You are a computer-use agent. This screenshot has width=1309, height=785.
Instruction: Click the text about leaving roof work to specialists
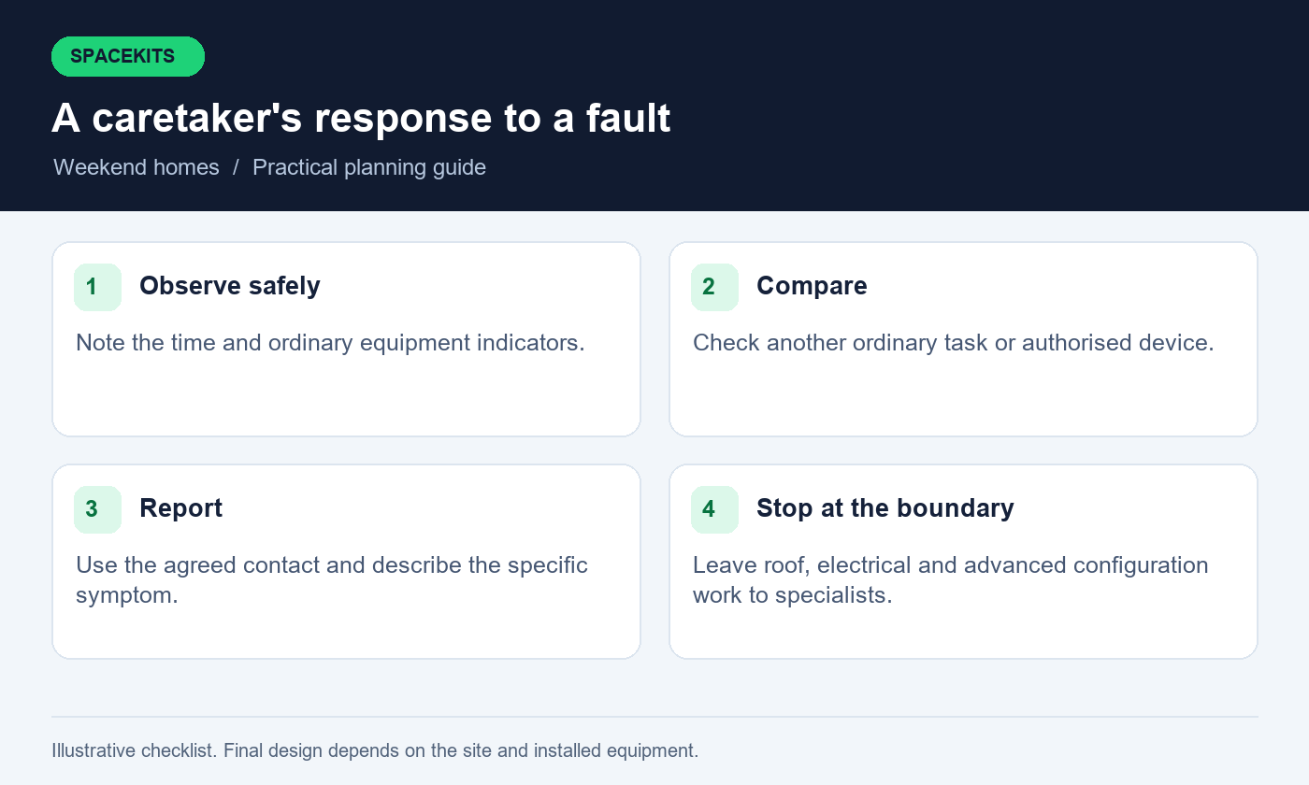pyautogui.click(x=951, y=580)
